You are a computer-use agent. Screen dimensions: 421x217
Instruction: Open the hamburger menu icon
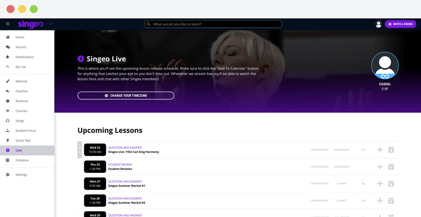[x=7, y=24]
